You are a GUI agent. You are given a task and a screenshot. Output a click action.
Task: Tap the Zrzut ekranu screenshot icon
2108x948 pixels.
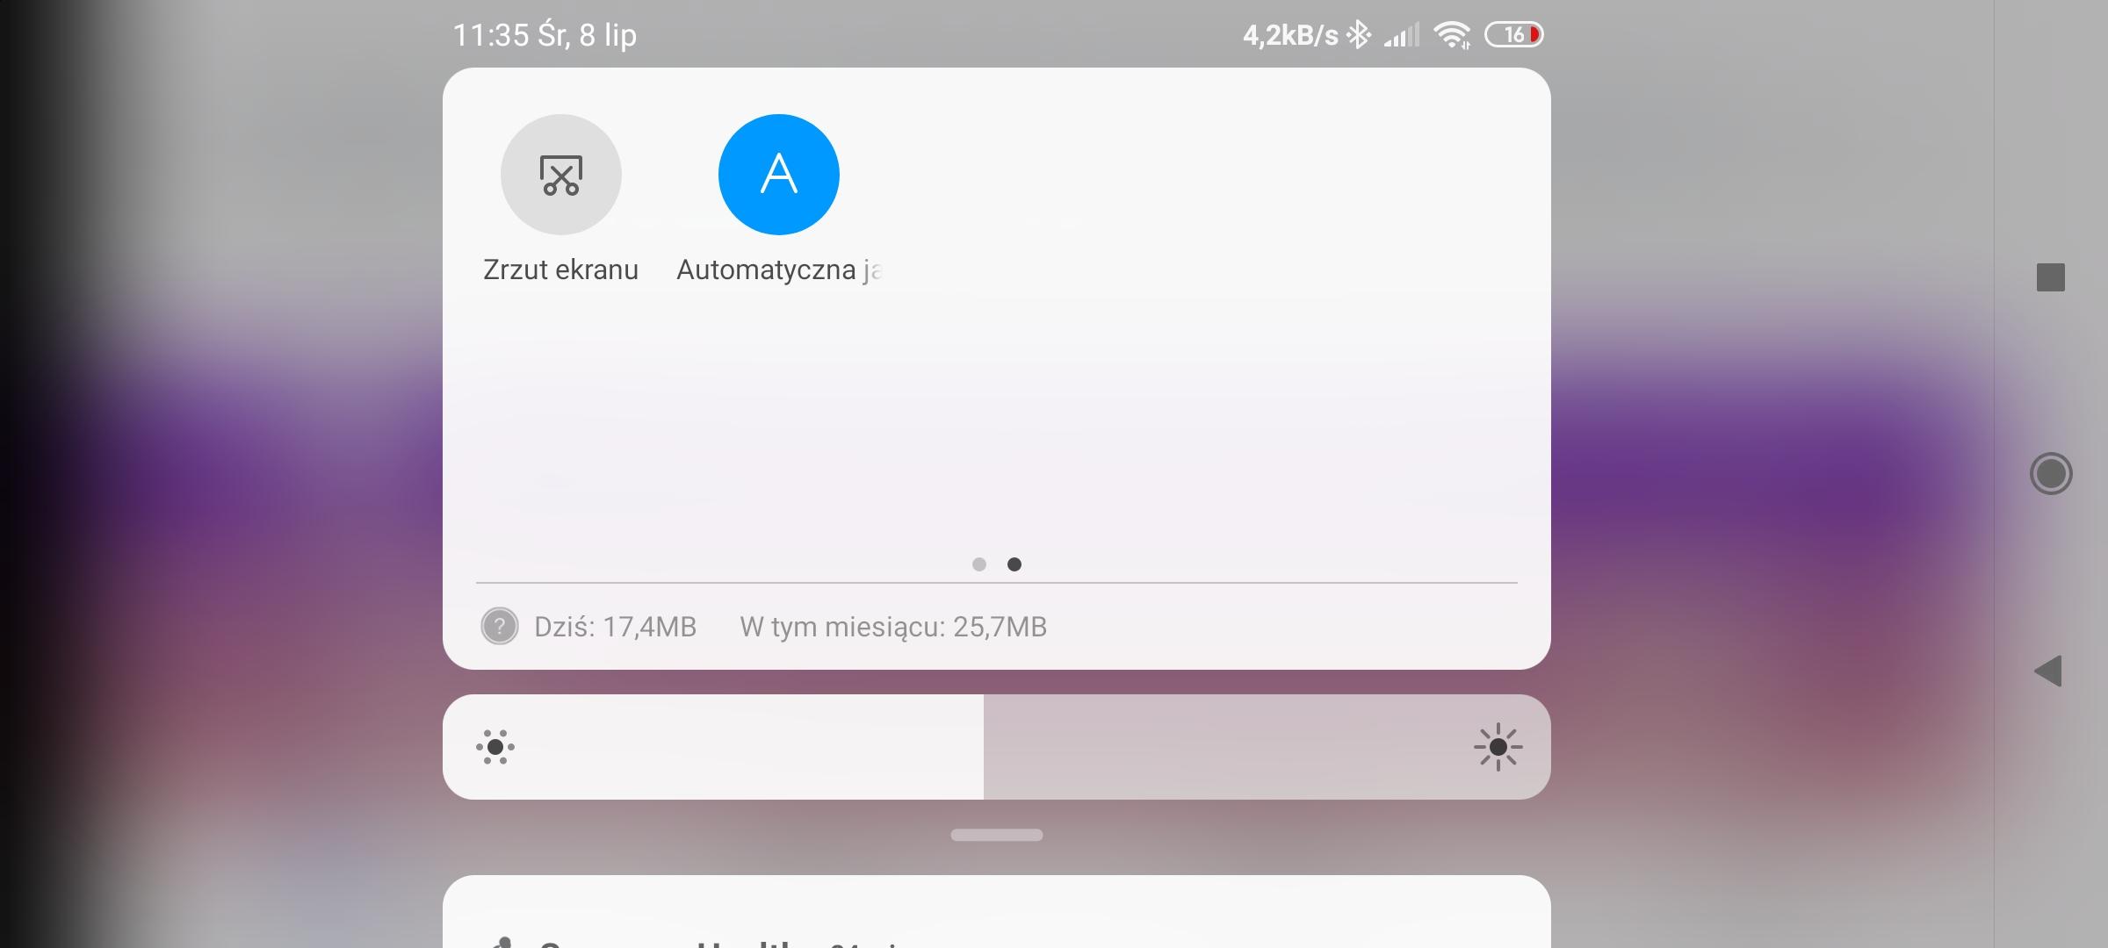click(x=560, y=175)
